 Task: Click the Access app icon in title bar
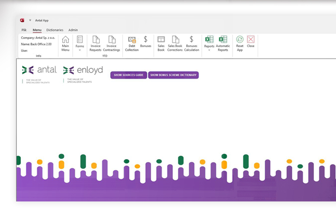22,20
